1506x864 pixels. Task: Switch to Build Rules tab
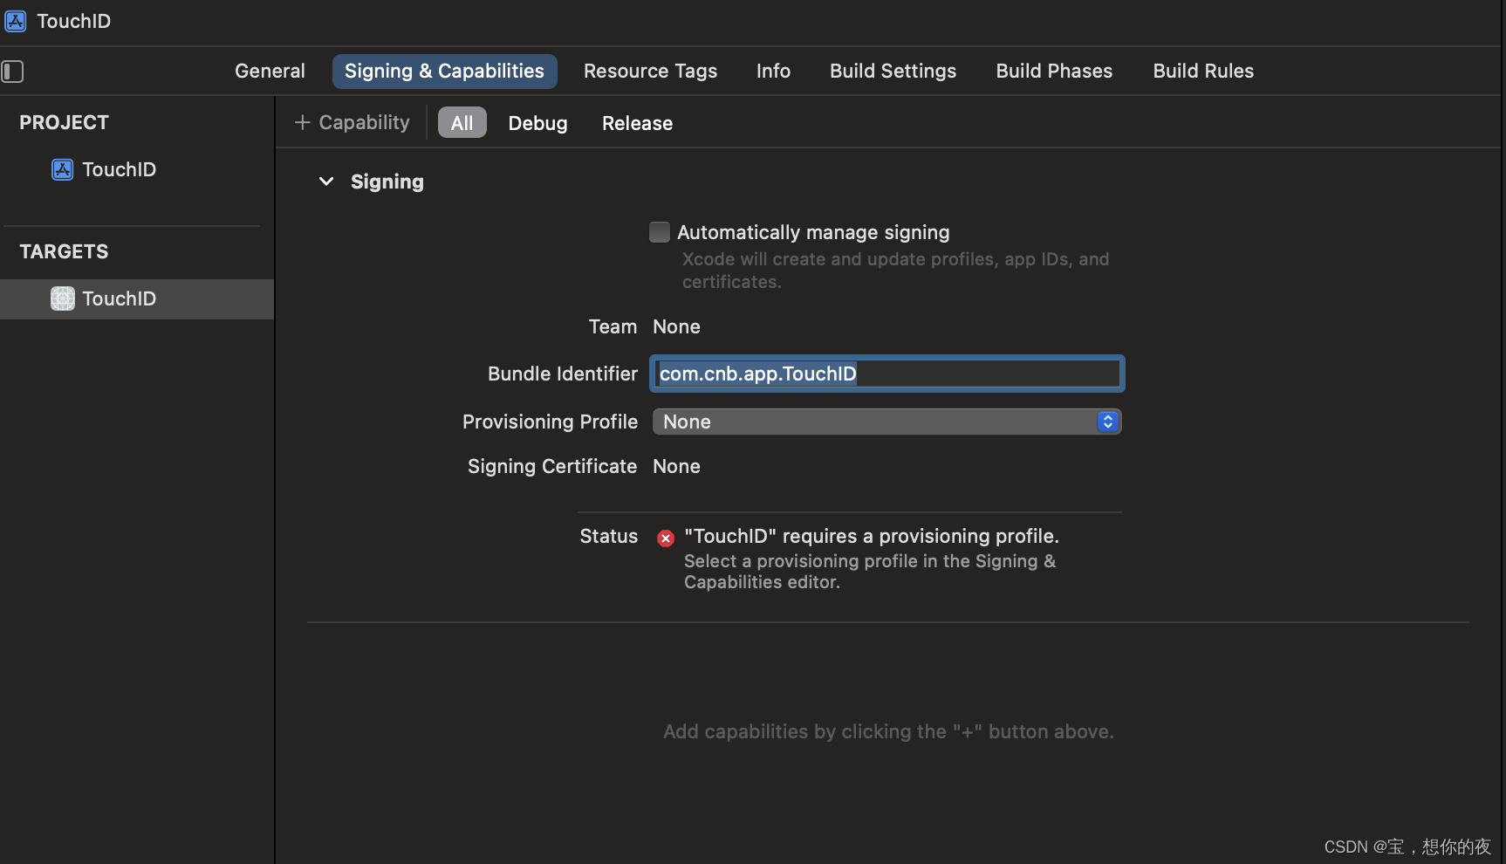1203,71
